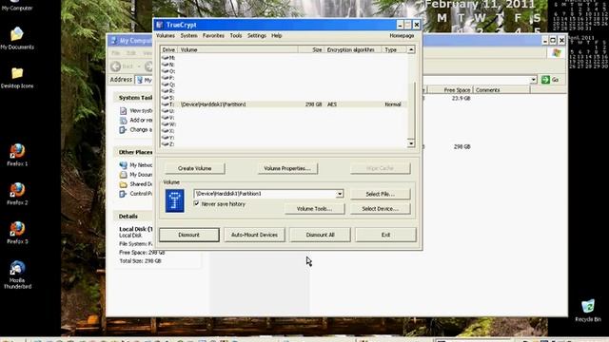The image size is (609, 342).
Task: Select drive X: slot icon
Action: [x=165, y=131]
